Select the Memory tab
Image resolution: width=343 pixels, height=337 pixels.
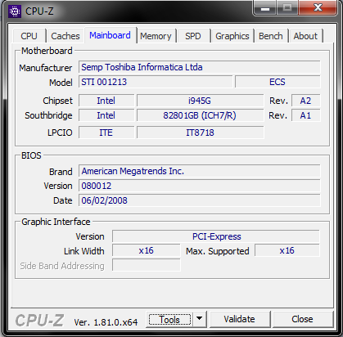[156, 36]
